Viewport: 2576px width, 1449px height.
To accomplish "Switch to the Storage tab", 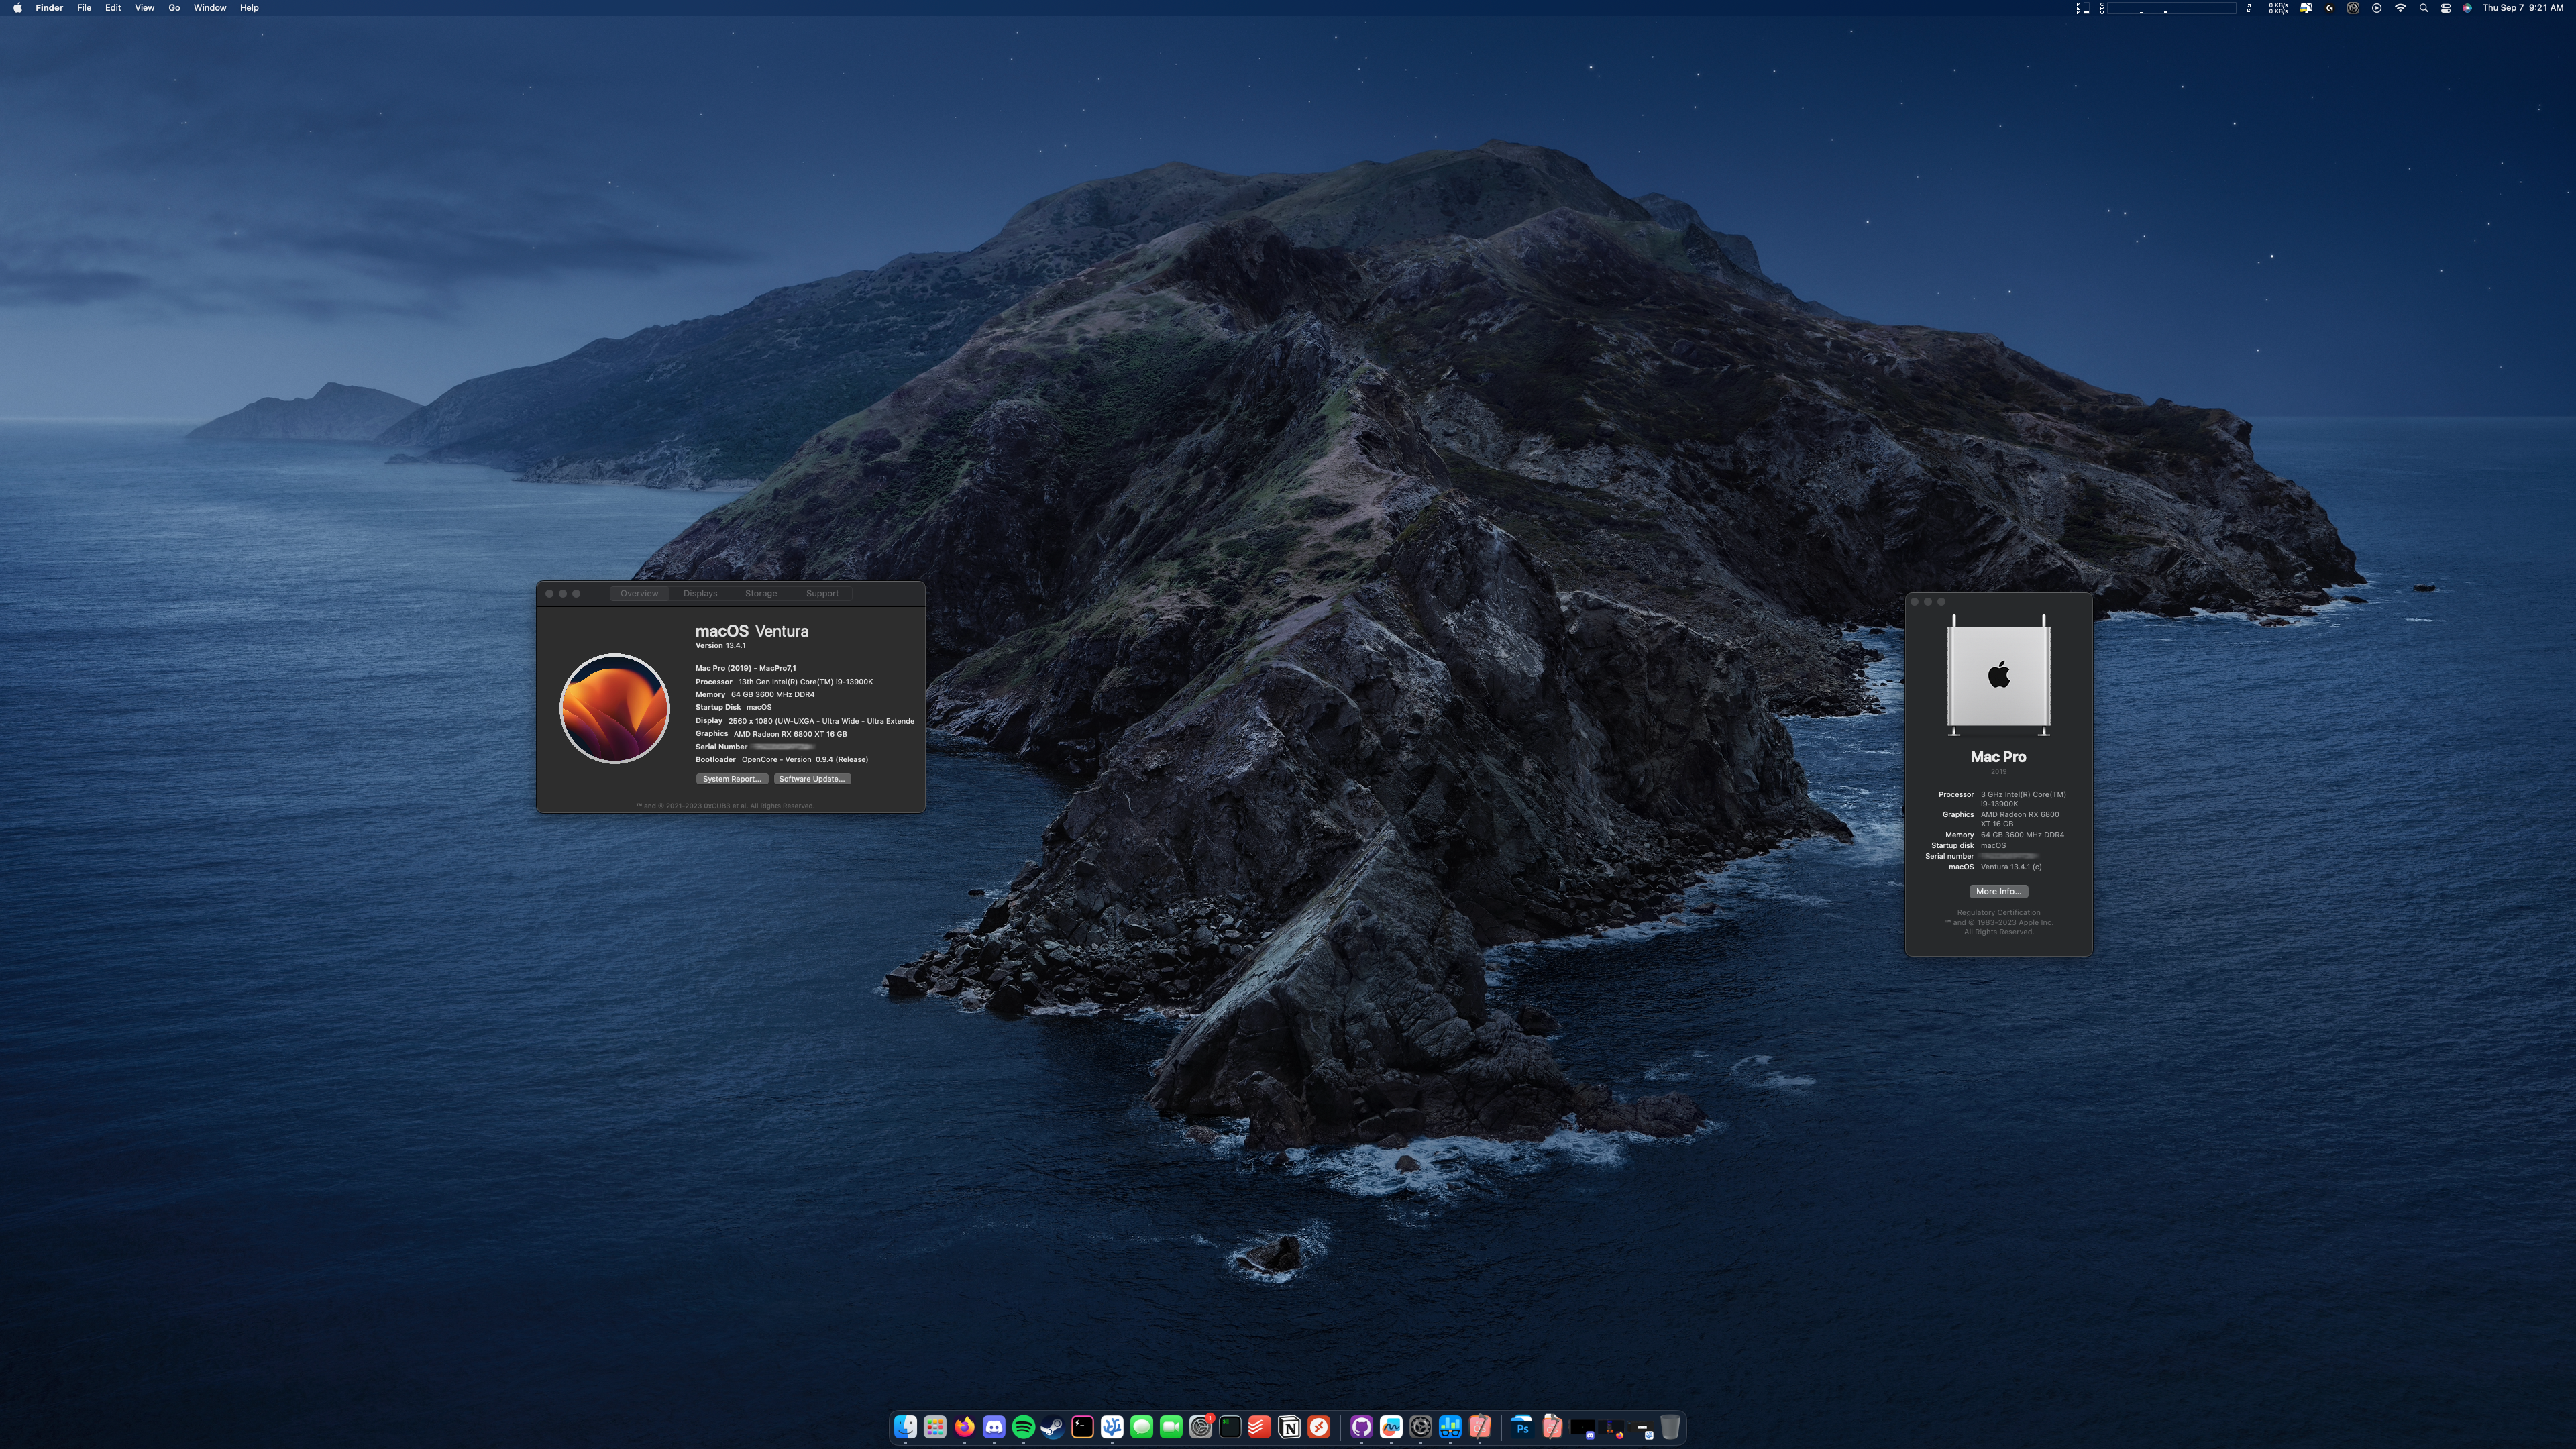I will [x=761, y=593].
